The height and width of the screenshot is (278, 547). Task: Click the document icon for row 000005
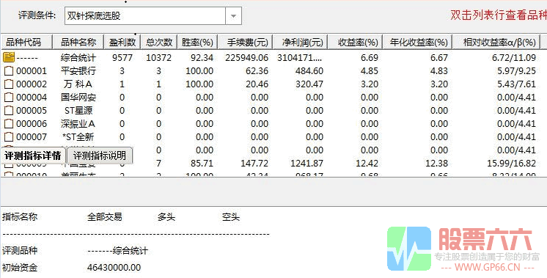point(9,111)
